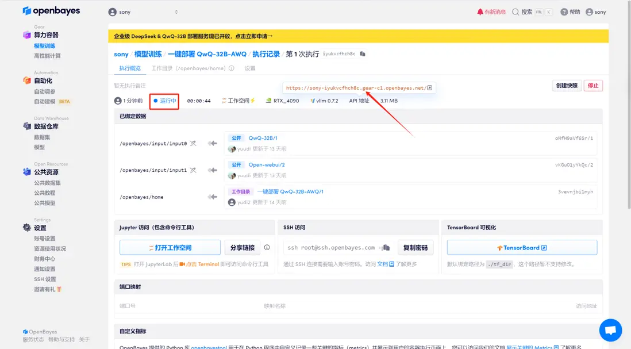Select 模型 in the sidebar
631x349 pixels.
tap(40, 147)
